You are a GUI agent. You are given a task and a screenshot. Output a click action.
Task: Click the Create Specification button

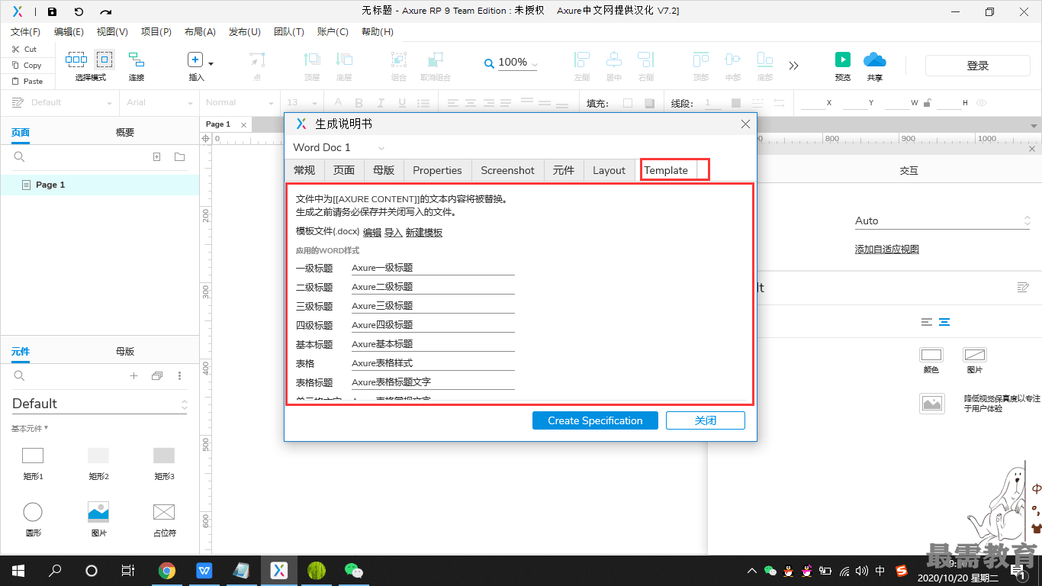(595, 420)
